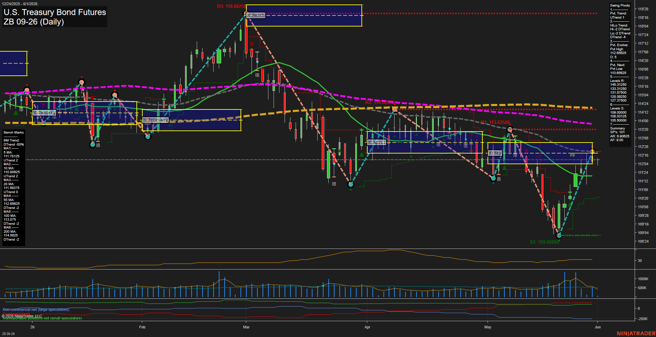Click the 108'24 price axis label
The height and width of the screenshot is (337, 656).
pos(643,242)
